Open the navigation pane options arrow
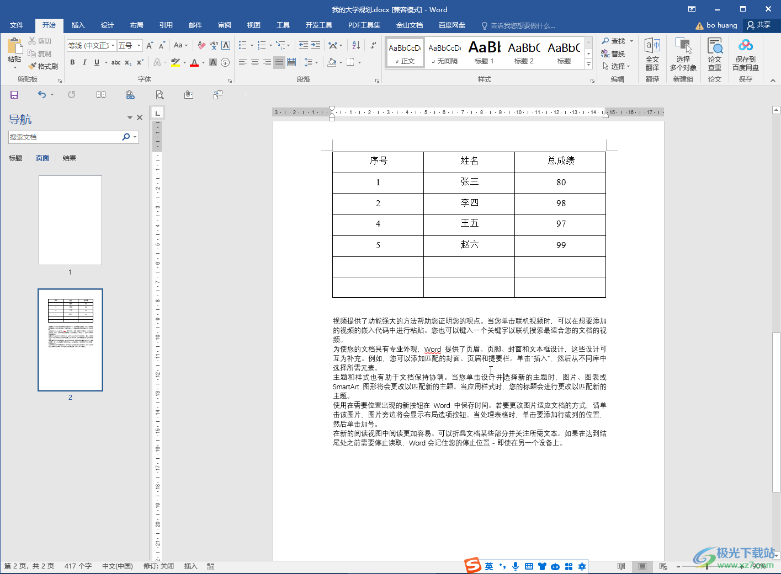Viewport: 781px width, 574px height. point(130,117)
